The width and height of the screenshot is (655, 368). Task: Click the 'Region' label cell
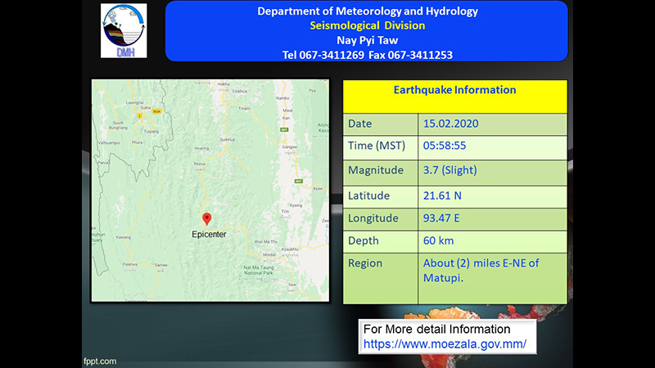pyautogui.click(x=381, y=278)
